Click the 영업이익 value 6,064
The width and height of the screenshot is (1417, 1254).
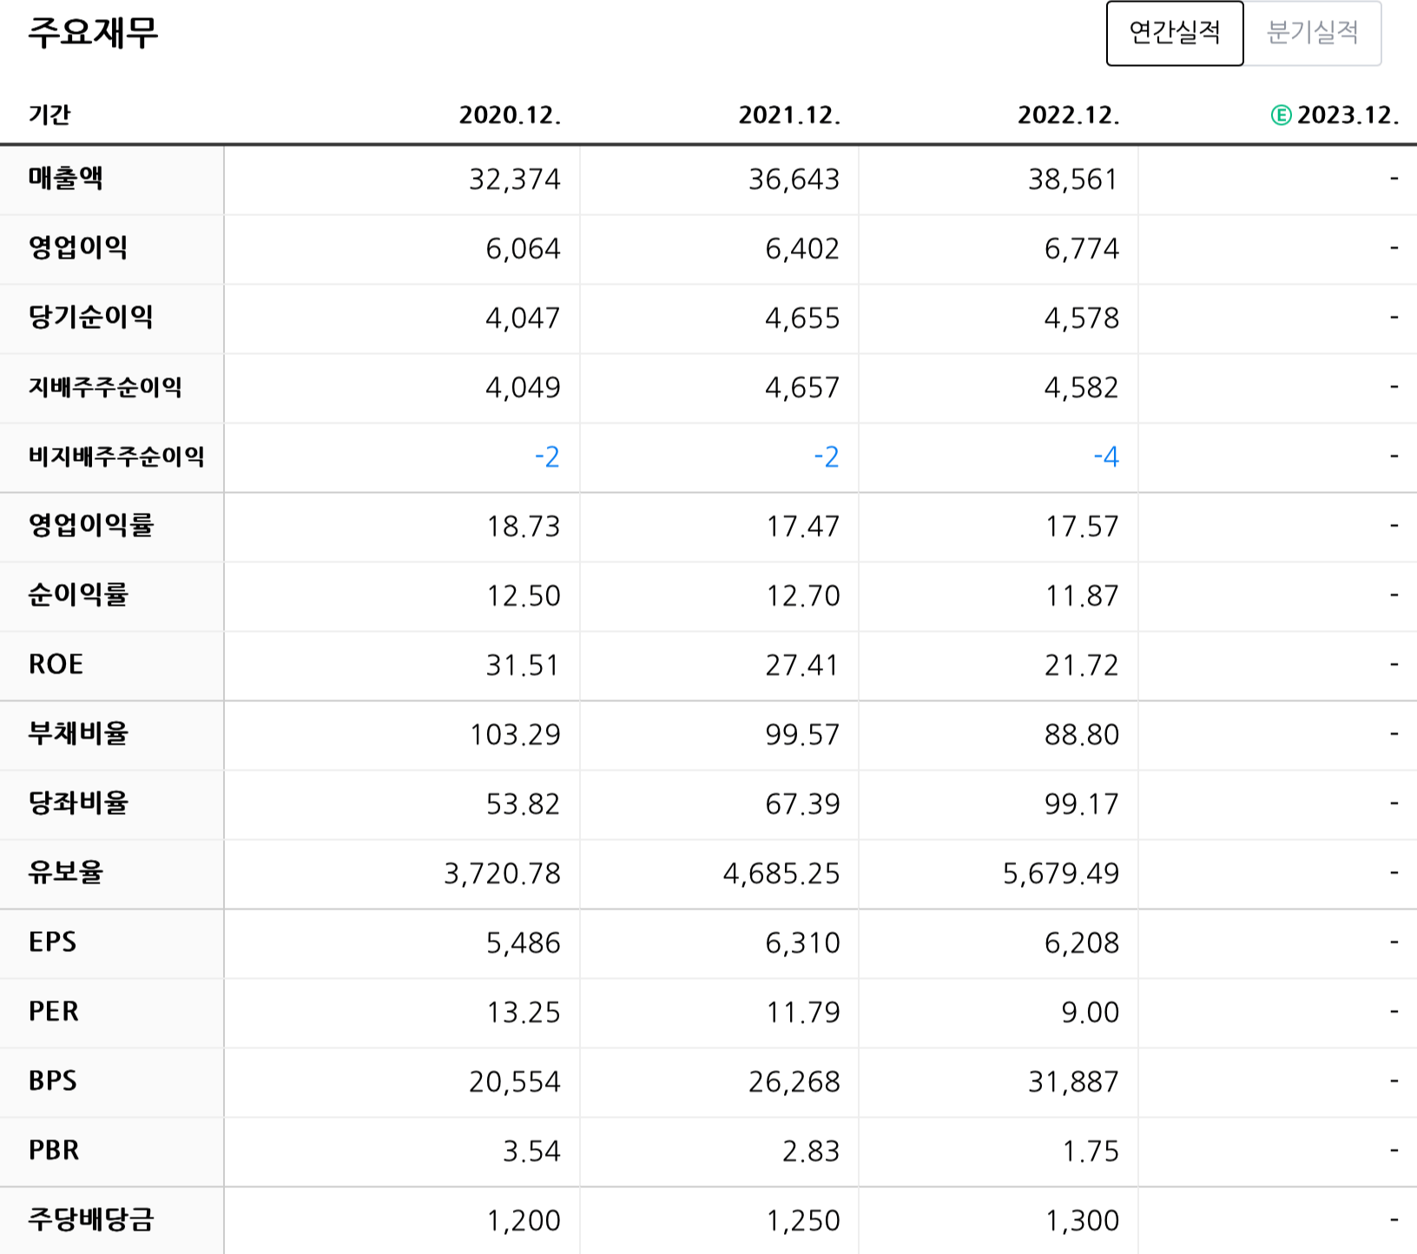coord(524,249)
